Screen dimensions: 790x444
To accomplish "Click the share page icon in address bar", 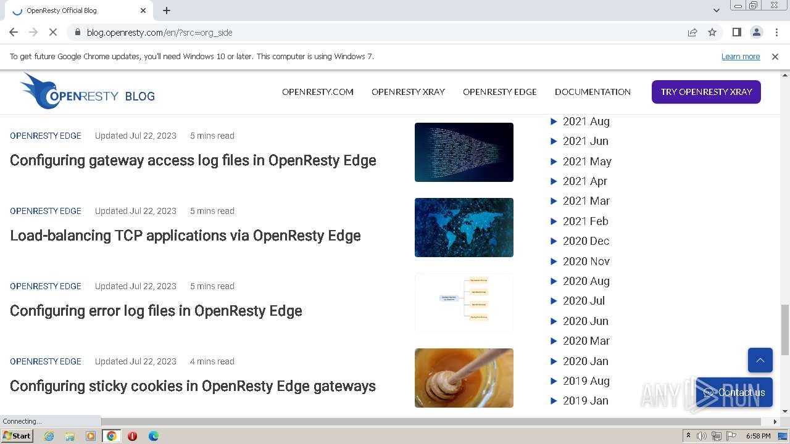I will point(692,32).
